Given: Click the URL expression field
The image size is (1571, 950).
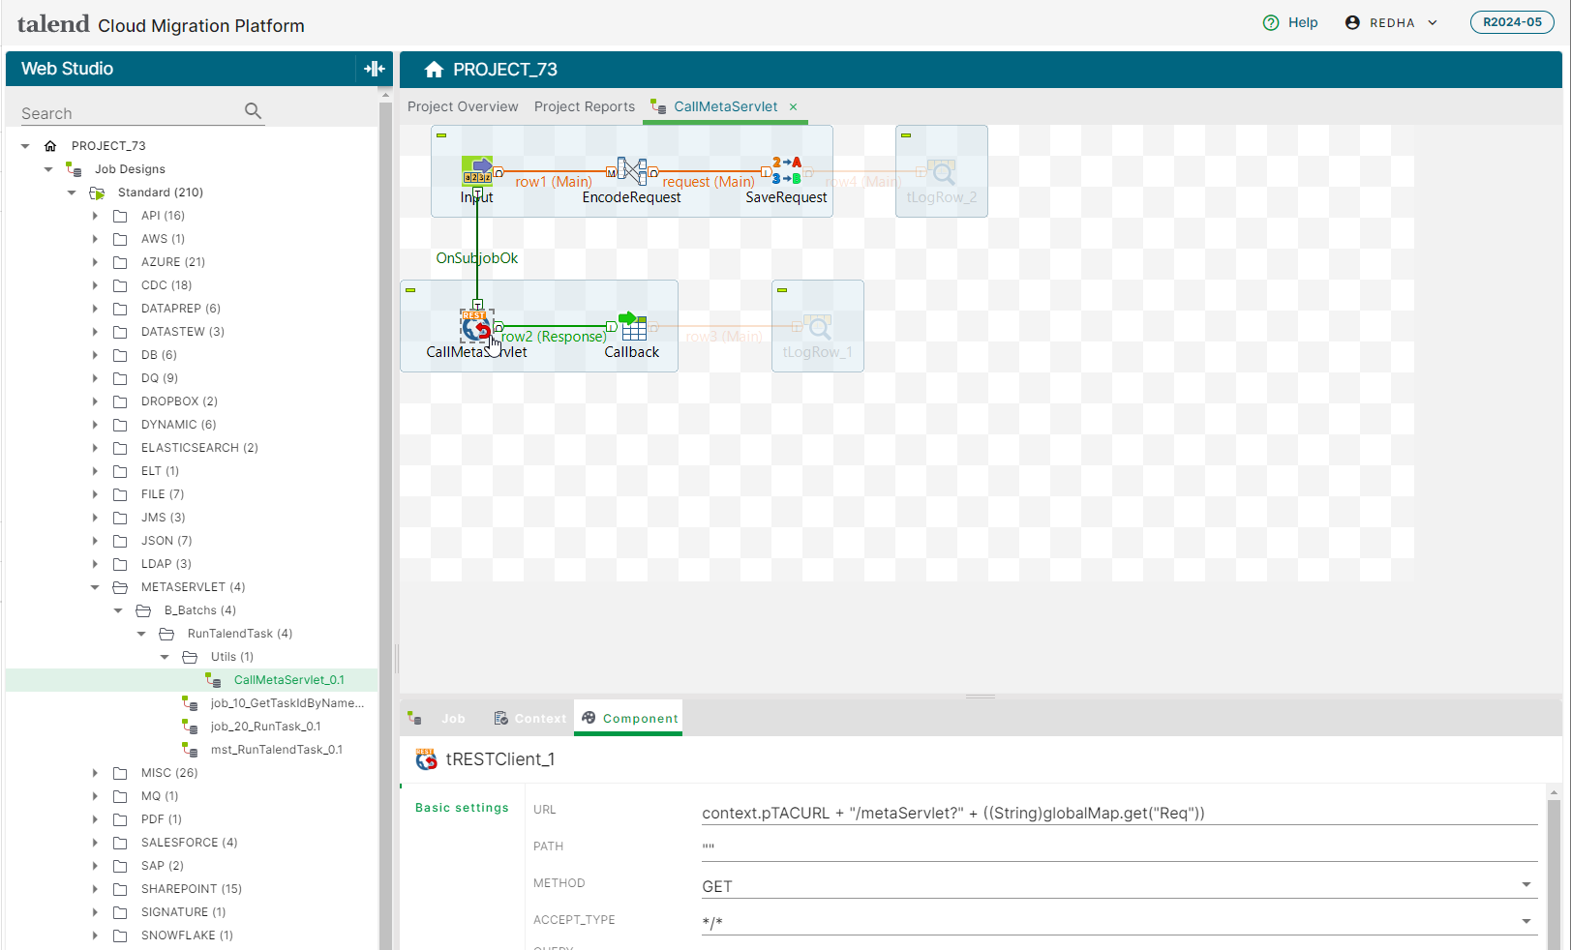Looking at the screenshot, I should pos(1119,813).
